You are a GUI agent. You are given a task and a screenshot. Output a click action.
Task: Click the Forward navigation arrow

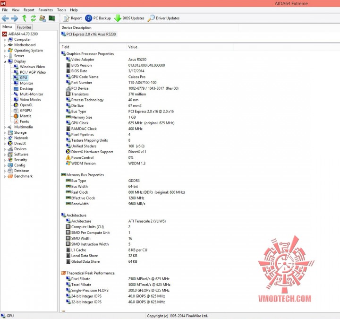tap(15, 18)
